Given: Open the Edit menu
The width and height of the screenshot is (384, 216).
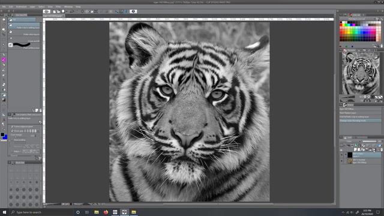Looking at the screenshot, I should click(11, 7).
